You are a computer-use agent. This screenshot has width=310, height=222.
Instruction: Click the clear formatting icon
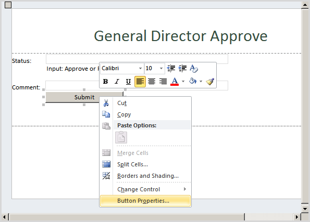coord(194,68)
